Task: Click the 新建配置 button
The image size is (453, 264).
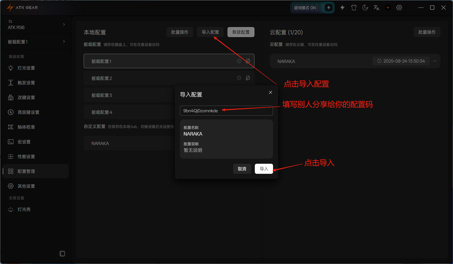Action: point(241,32)
